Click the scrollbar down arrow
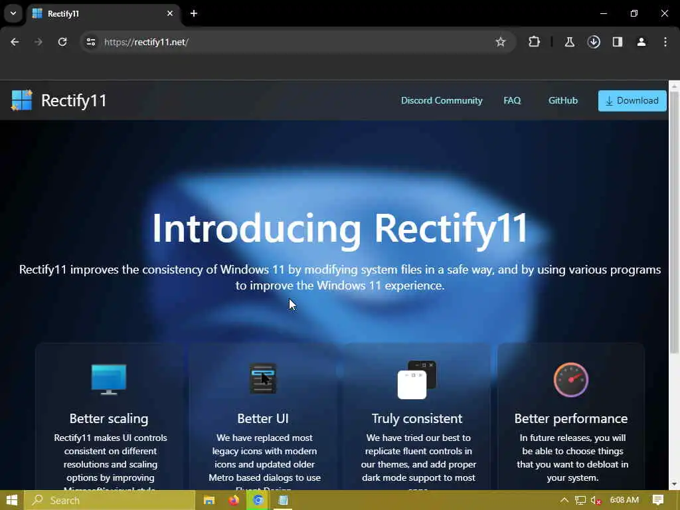This screenshot has height=510, width=680. tap(674, 484)
